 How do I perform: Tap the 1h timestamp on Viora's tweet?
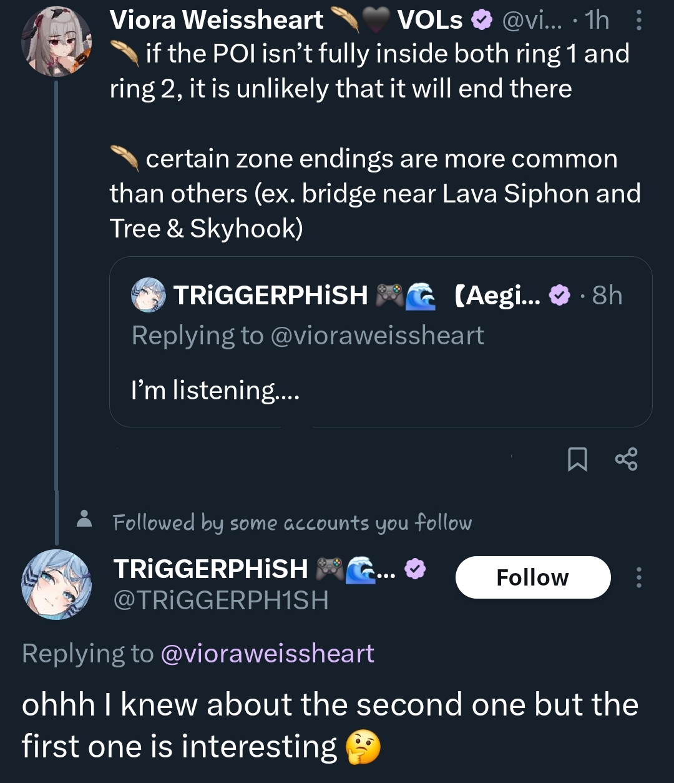[x=597, y=21]
